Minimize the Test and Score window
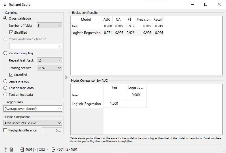 [x=193, y=4]
